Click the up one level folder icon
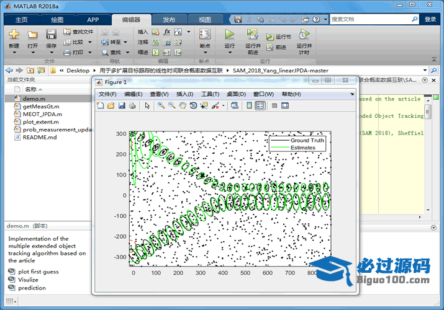The height and width of the screenshot is (310, 444). [x=30, y=70]
